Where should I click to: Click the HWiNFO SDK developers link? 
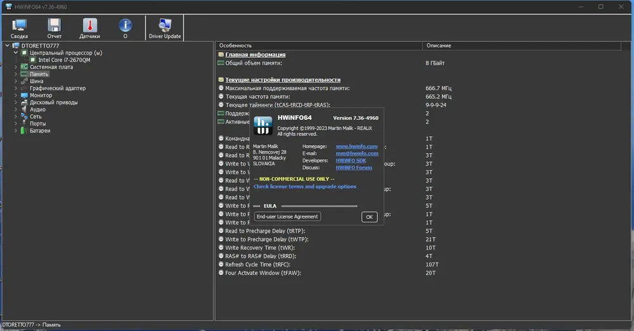click(x=351, y=160)
